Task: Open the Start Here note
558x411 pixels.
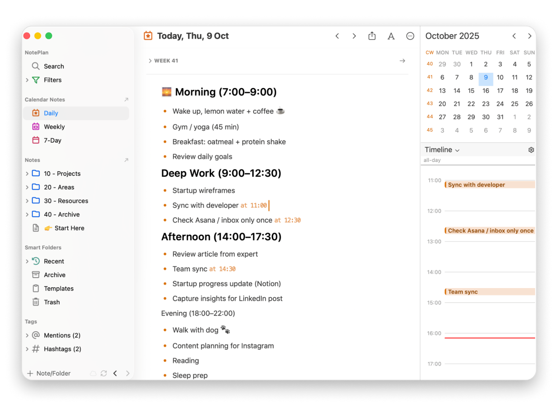Action: click(x=69, y=228)
